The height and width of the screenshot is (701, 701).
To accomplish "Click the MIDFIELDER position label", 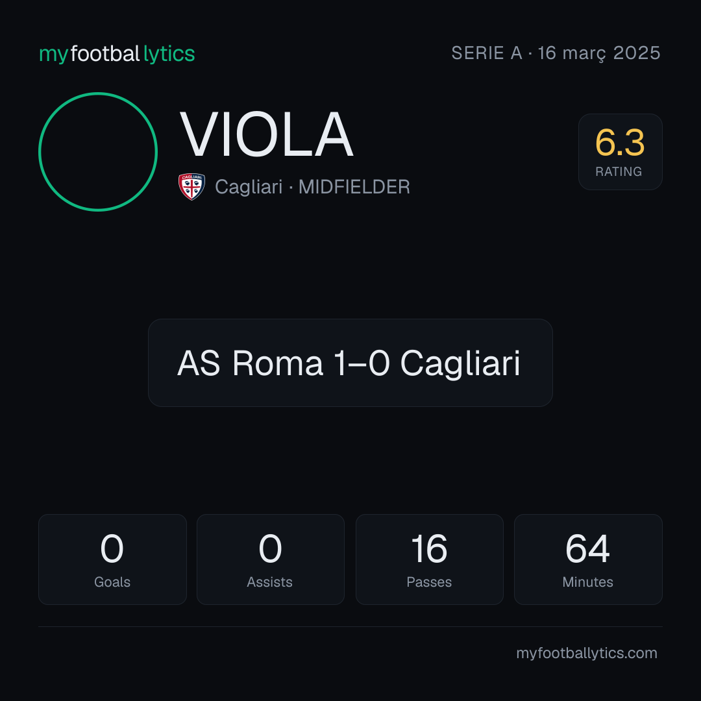I will [x=354, y=187].
